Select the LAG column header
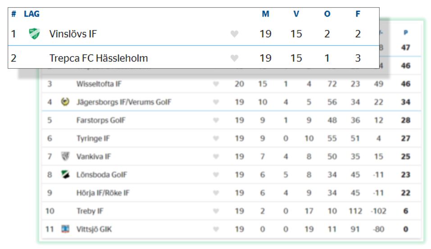This screenshot has width=431, height=249. (x=32, y=14)
